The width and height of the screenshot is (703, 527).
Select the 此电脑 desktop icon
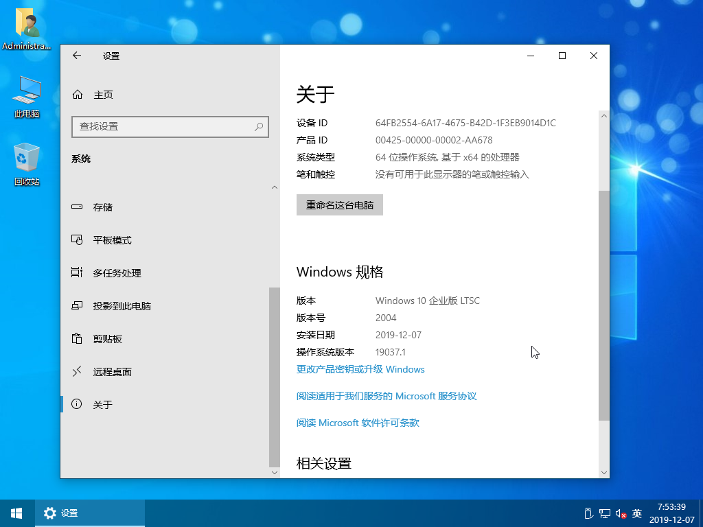27,97
